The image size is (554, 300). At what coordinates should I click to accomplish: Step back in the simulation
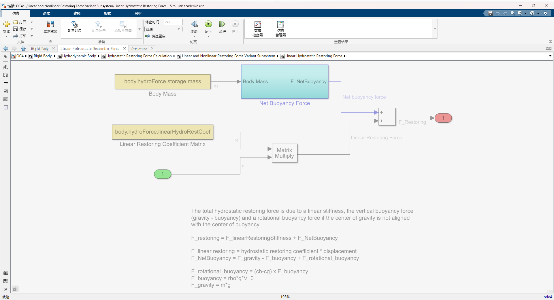click(x=194, y=24)
